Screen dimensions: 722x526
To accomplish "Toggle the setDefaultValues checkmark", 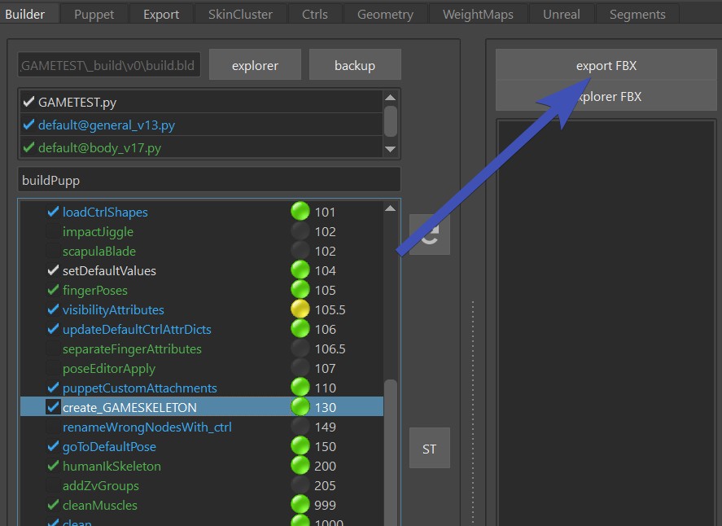I will (x=53, y=270).
